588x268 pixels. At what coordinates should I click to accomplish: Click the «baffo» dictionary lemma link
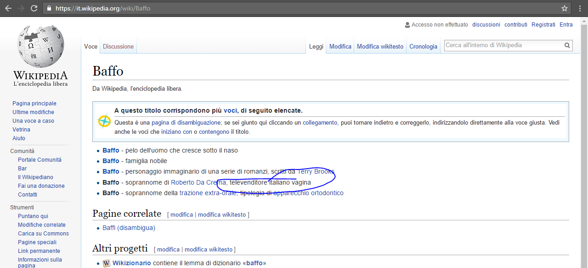click(x=255, y=263)
